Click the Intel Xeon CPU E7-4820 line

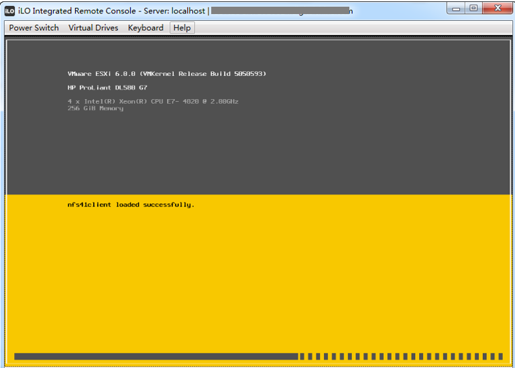[x=153, y=101]
